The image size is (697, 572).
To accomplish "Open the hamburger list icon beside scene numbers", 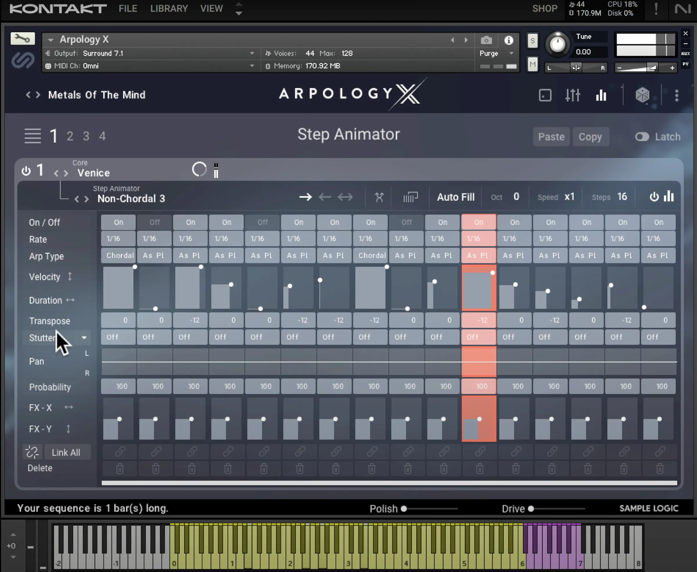I will coord(32,136).
